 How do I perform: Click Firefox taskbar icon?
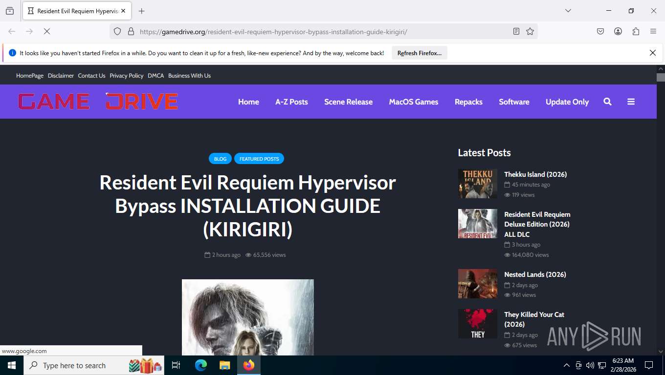click(x=249, y=365)
